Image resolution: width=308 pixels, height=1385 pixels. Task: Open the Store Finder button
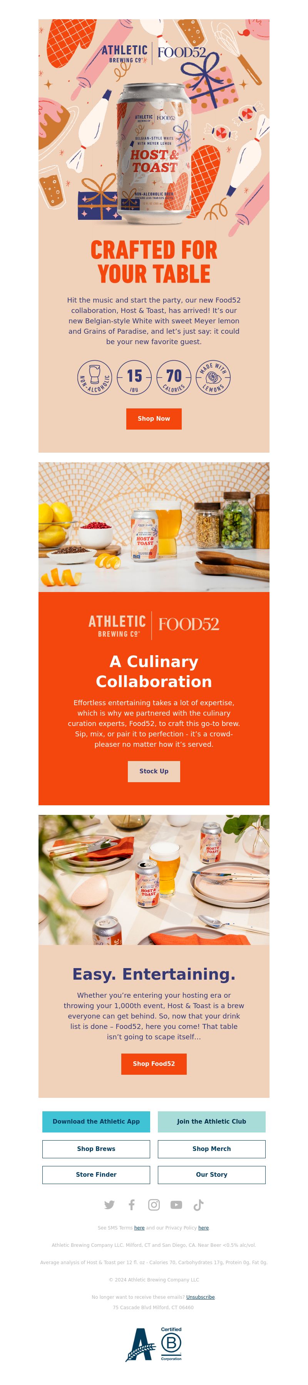tap(96, 1175)
